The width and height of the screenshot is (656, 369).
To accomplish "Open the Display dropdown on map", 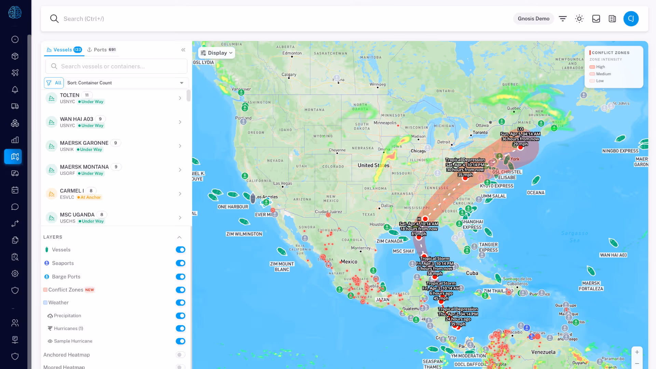I will tap(217, 53).
